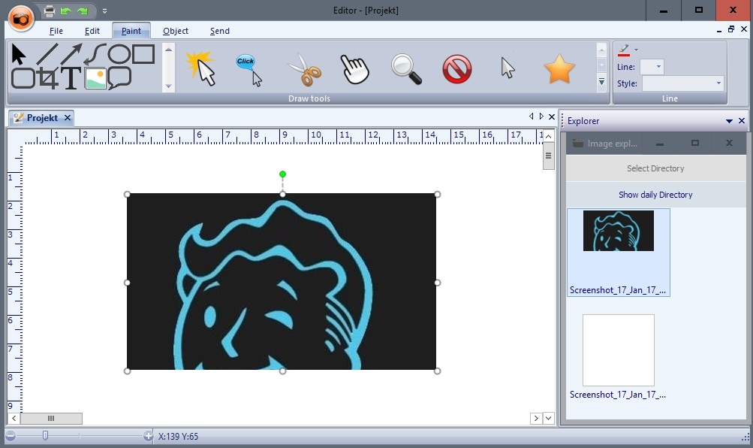Screen dimensions: 753x448
Task: Restore the inner document window
Action: [731, 29]
